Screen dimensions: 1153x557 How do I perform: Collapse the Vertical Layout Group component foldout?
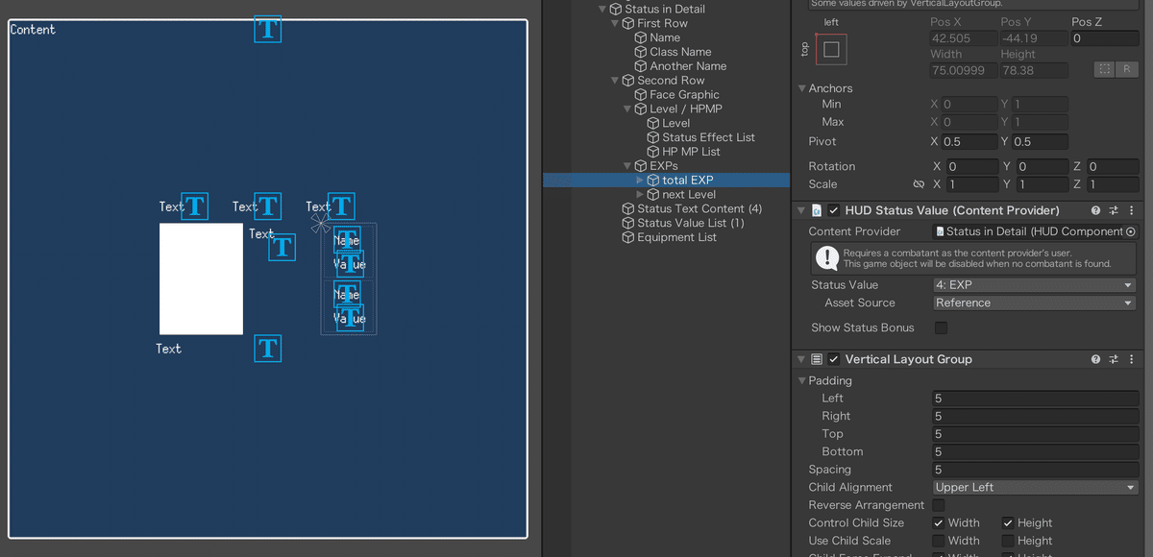[x=801, y=359]
